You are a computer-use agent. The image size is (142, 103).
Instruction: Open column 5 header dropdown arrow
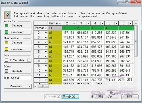(x=116, y=23)
